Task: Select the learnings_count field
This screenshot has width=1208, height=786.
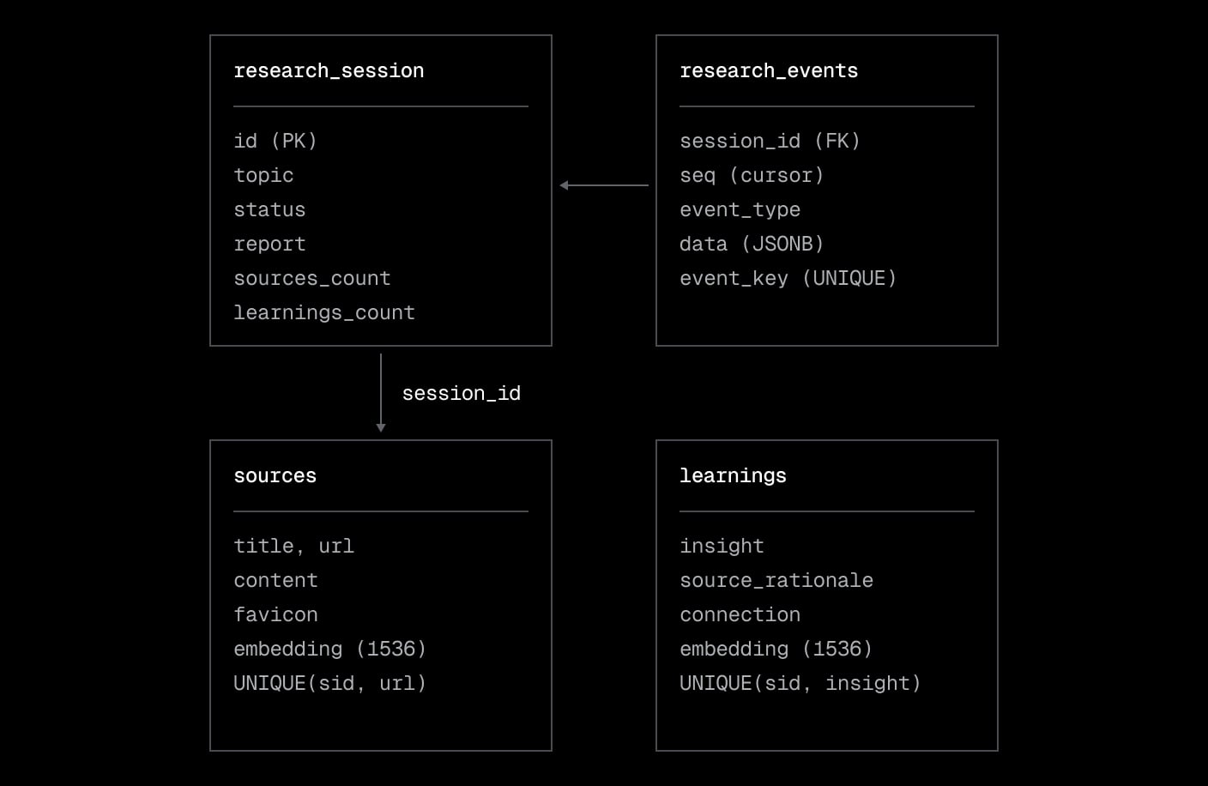Action: point(323,313)
